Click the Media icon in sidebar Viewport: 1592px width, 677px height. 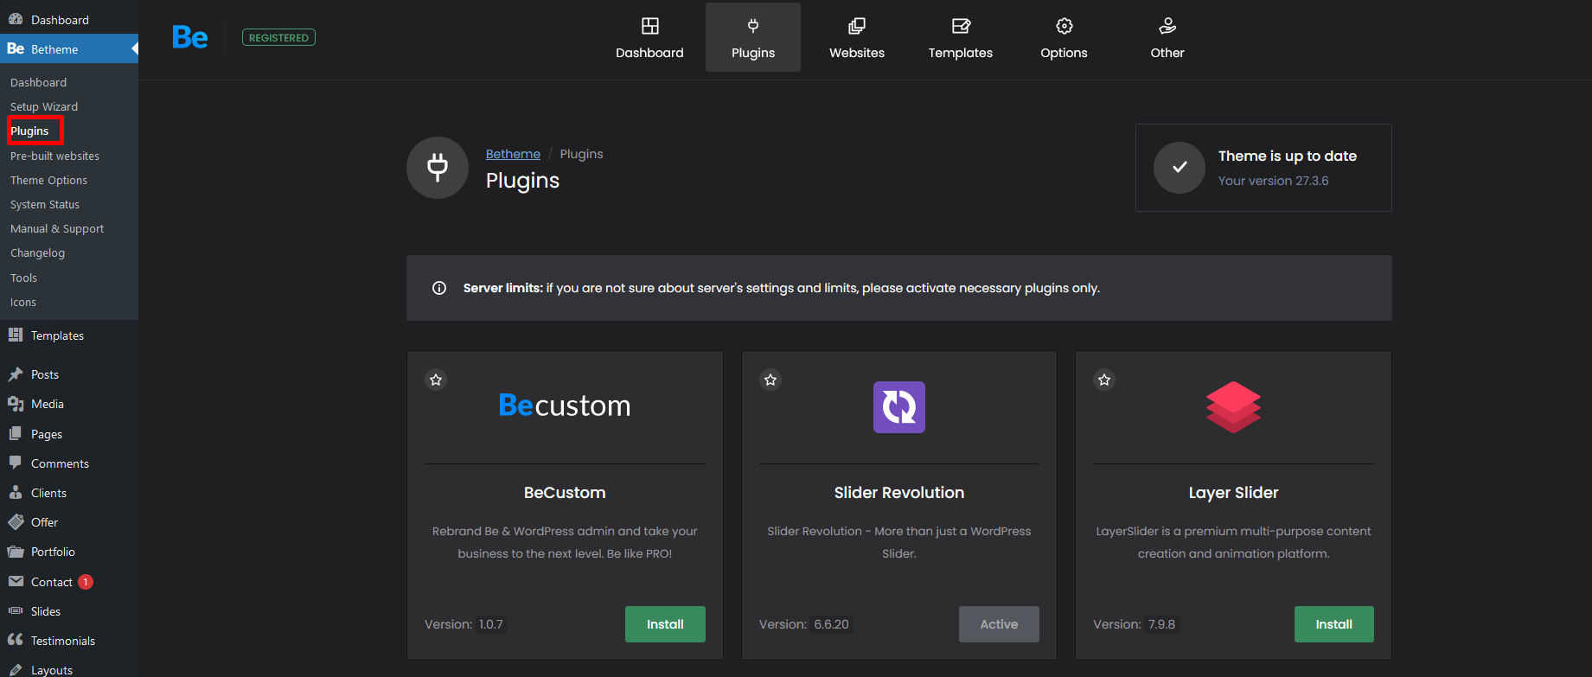point(16,404)
